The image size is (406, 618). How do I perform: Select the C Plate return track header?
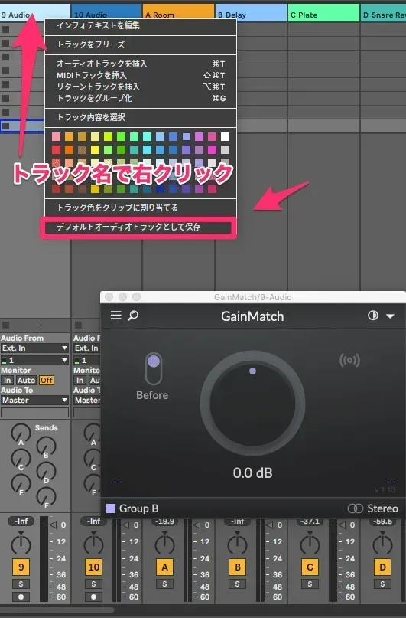[323, 15]
